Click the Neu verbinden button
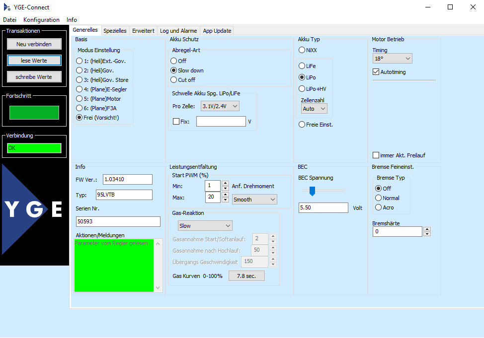 (x=34, y=44)
